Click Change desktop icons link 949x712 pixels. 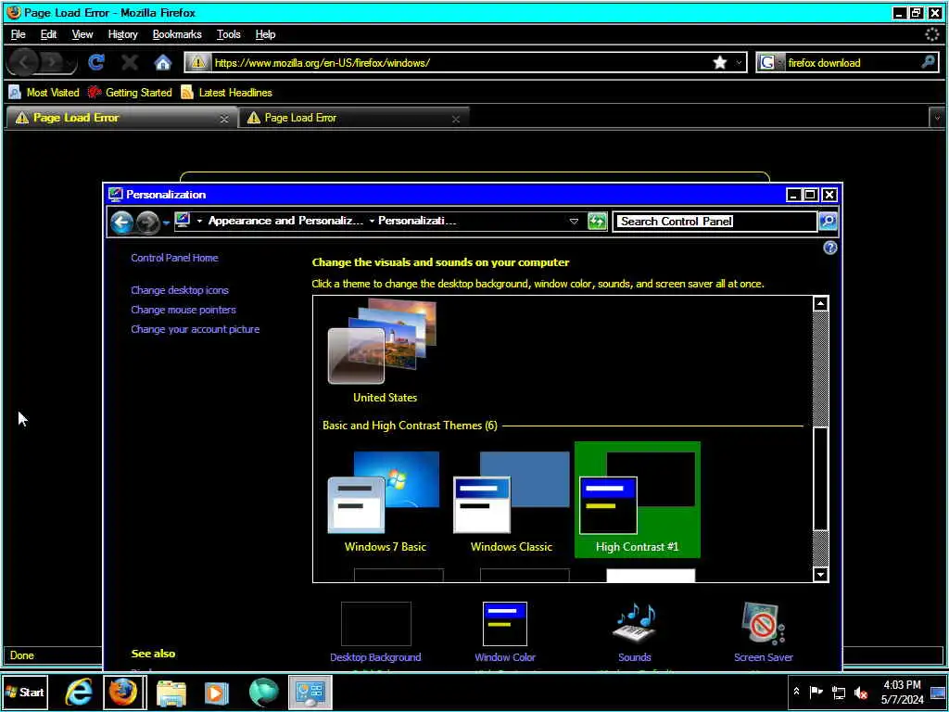[180, 290]
